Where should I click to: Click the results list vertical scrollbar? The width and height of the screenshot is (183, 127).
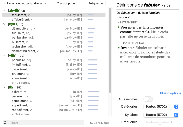(x=110, y=50)
